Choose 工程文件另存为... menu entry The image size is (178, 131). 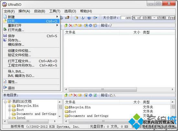(x=31, y=65)
